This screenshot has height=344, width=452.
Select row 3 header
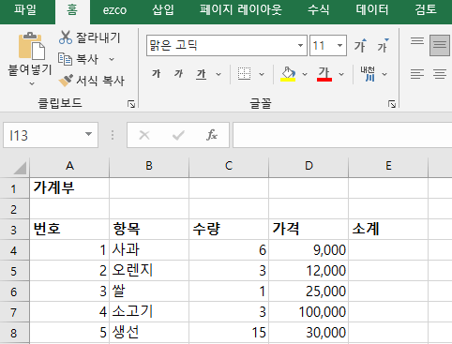14,230
